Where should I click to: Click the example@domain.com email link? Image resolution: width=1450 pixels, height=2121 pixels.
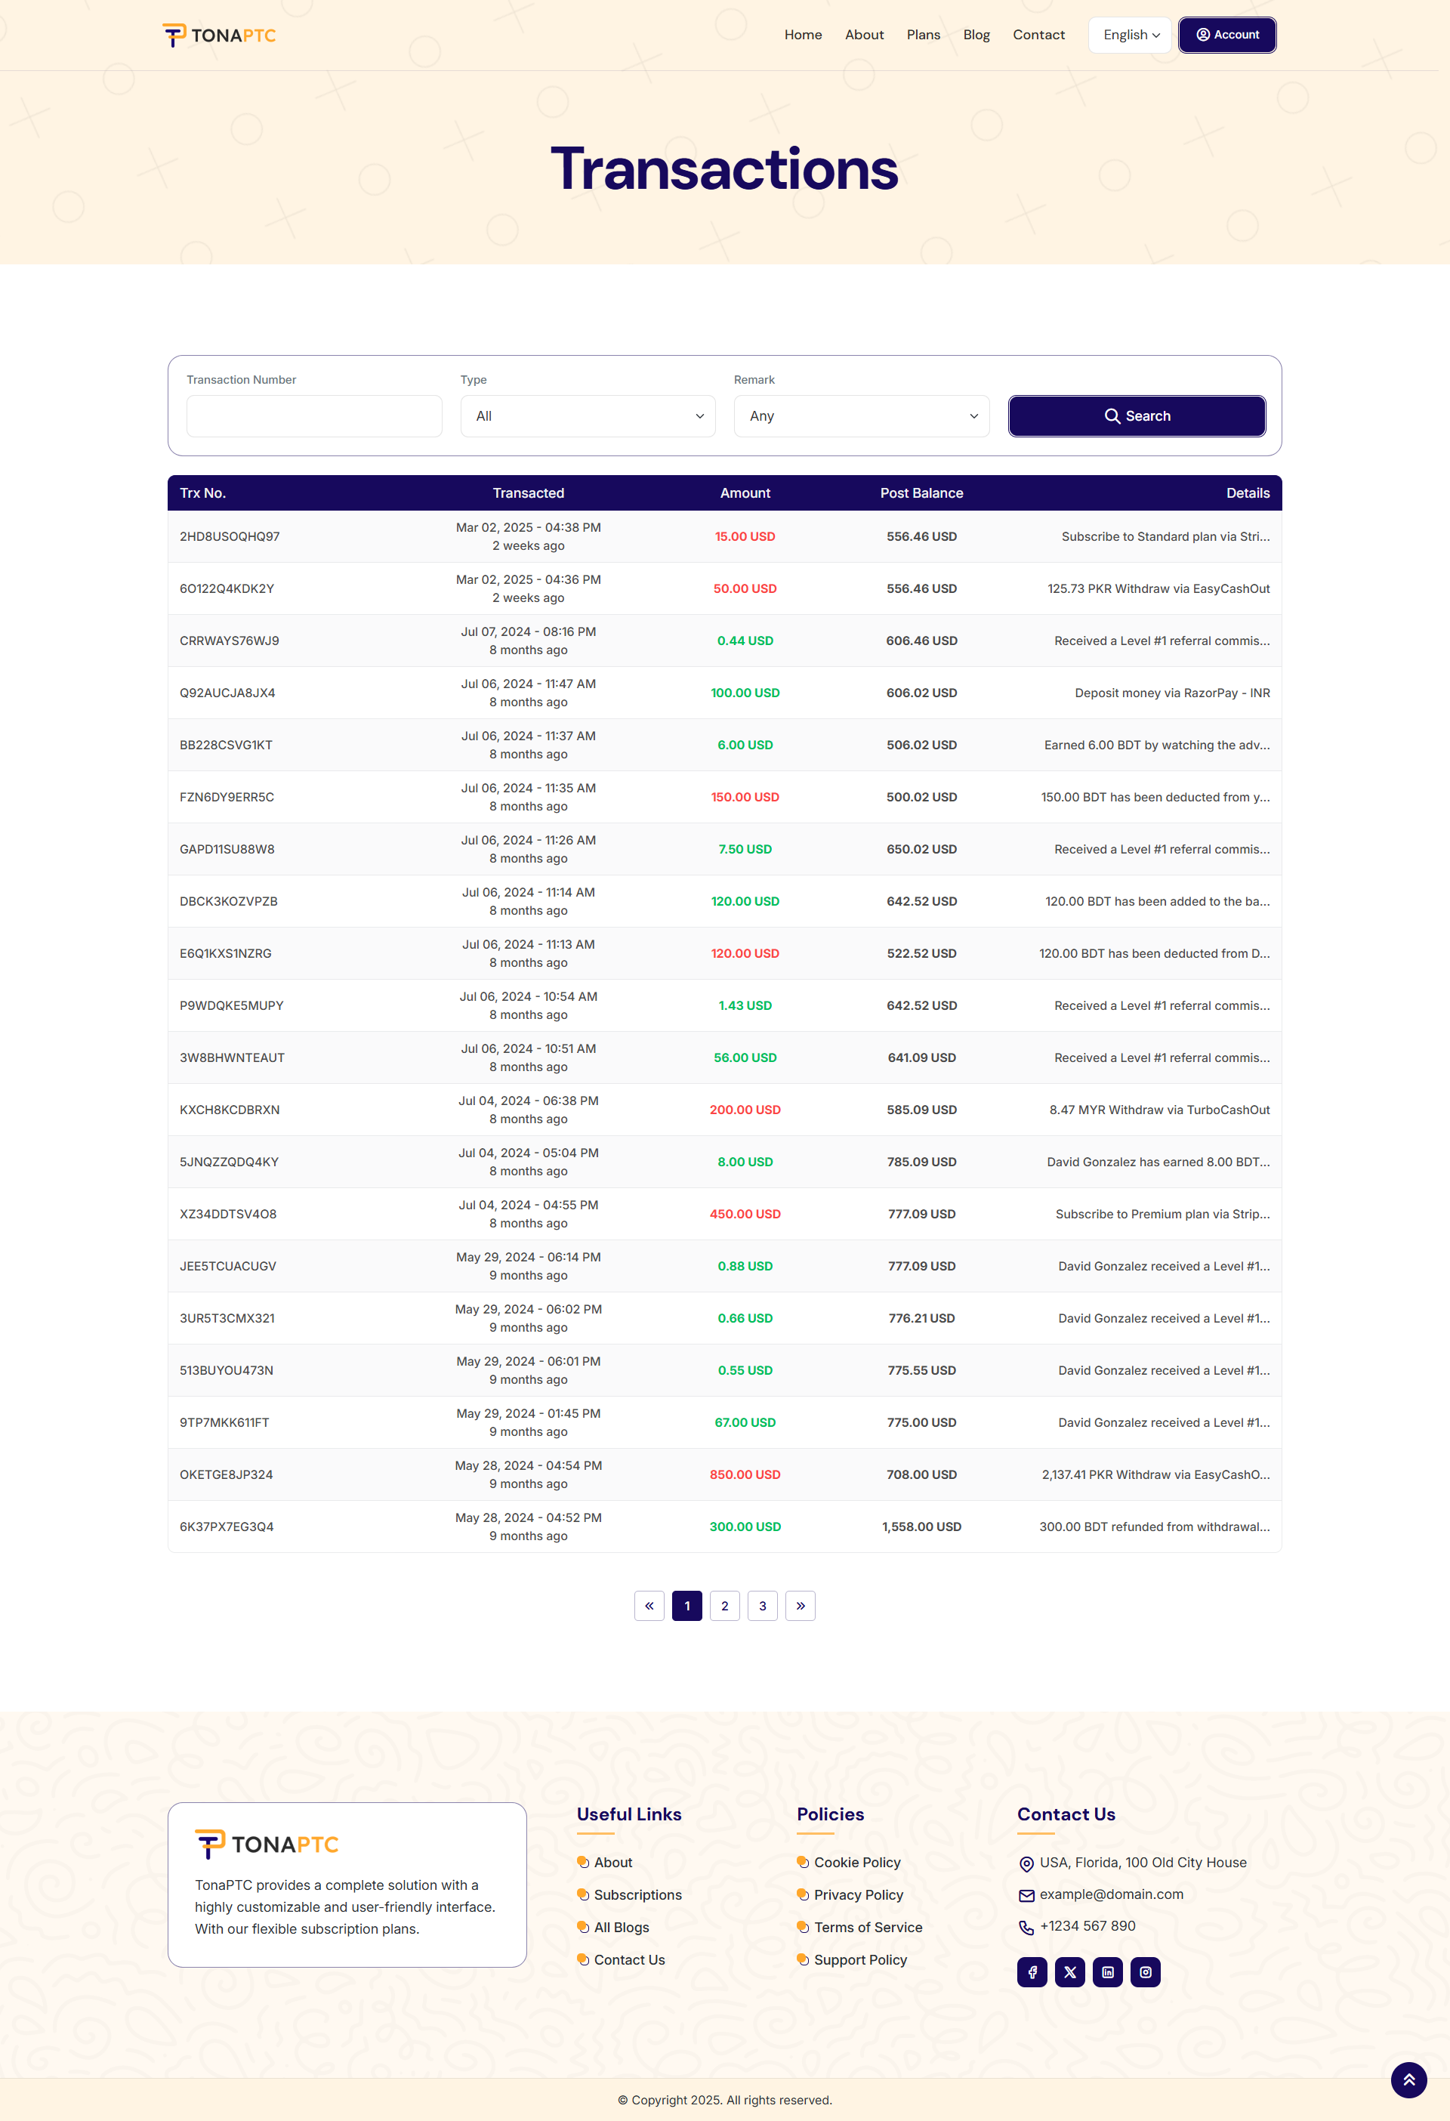click(x=1111, y=1894)
